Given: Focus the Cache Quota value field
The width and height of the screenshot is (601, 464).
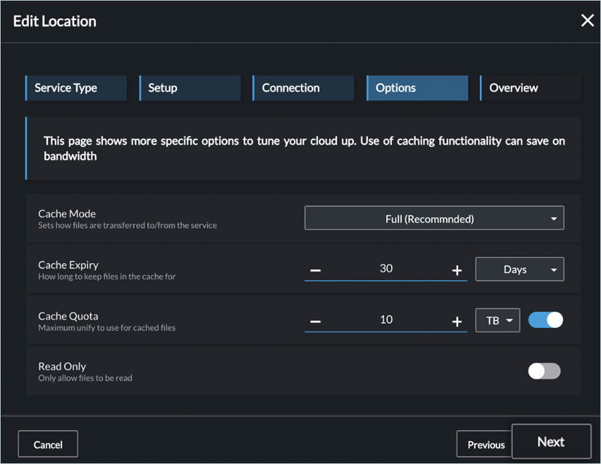Looking at the screenshot, I should pyautogui.click(x=386, y=320).
